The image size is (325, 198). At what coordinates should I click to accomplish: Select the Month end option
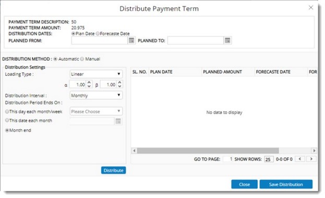pos(7,130)
